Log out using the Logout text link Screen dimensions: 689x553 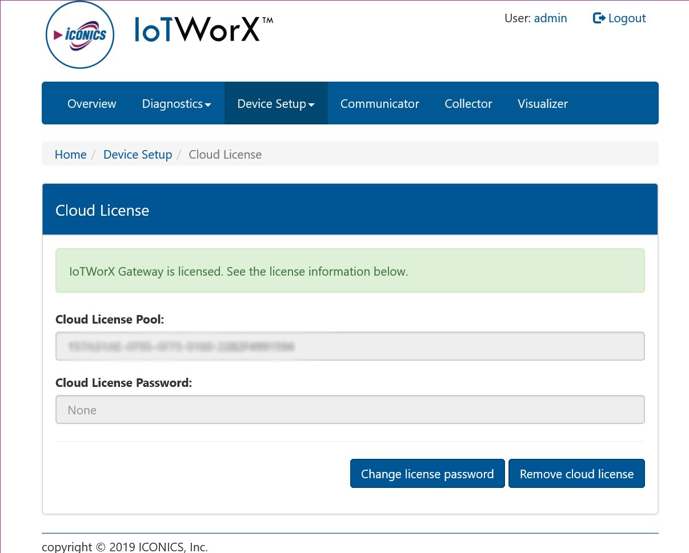pyautogui.click(x=627, y=18)
